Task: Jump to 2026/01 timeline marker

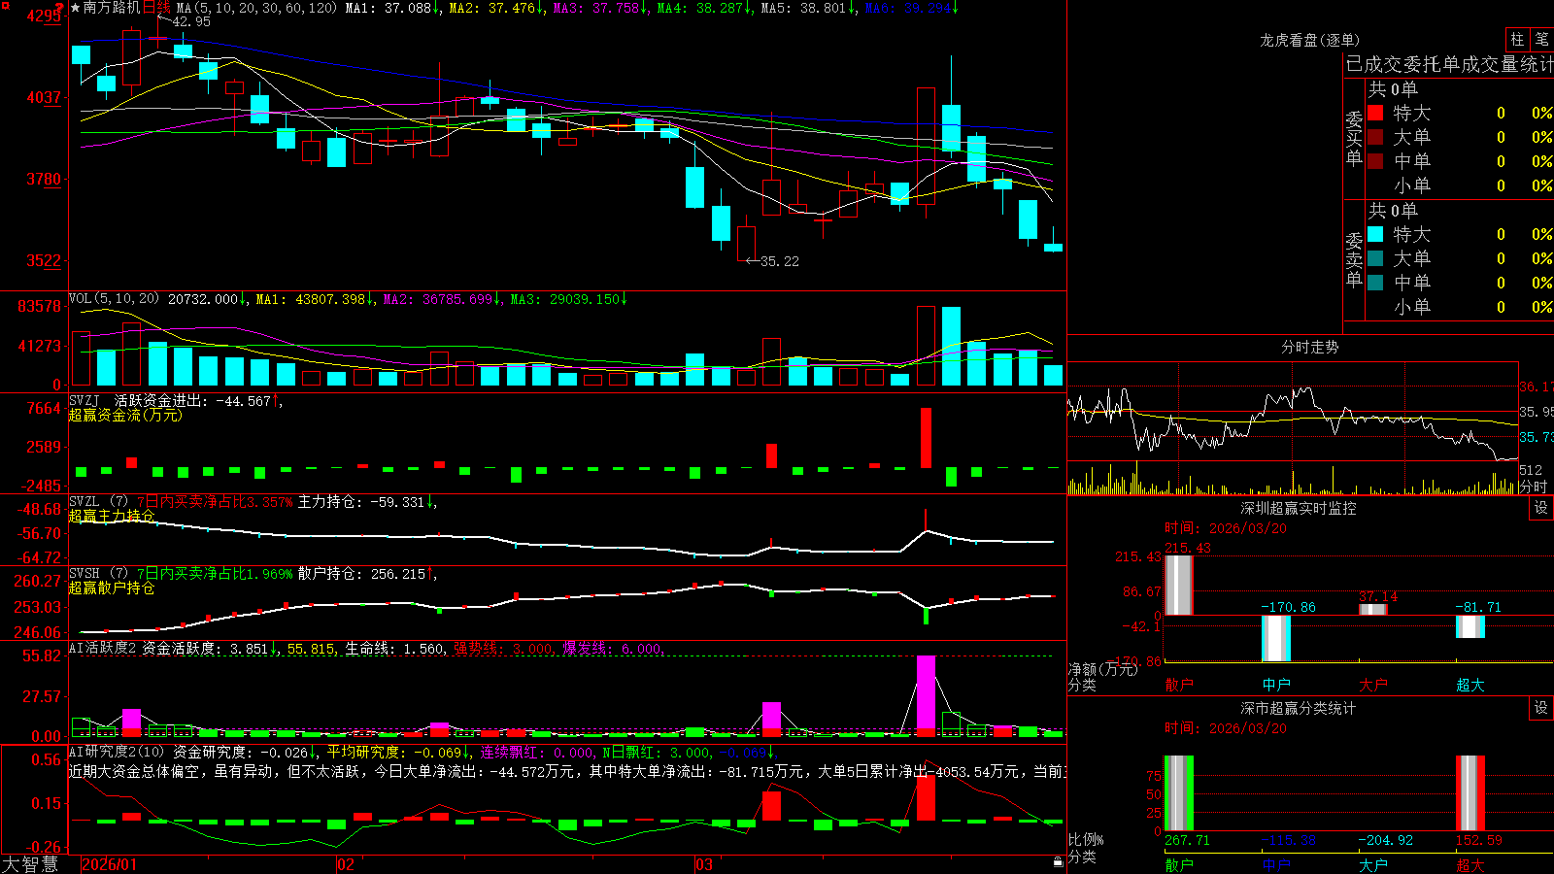Action: coord(110,864)
